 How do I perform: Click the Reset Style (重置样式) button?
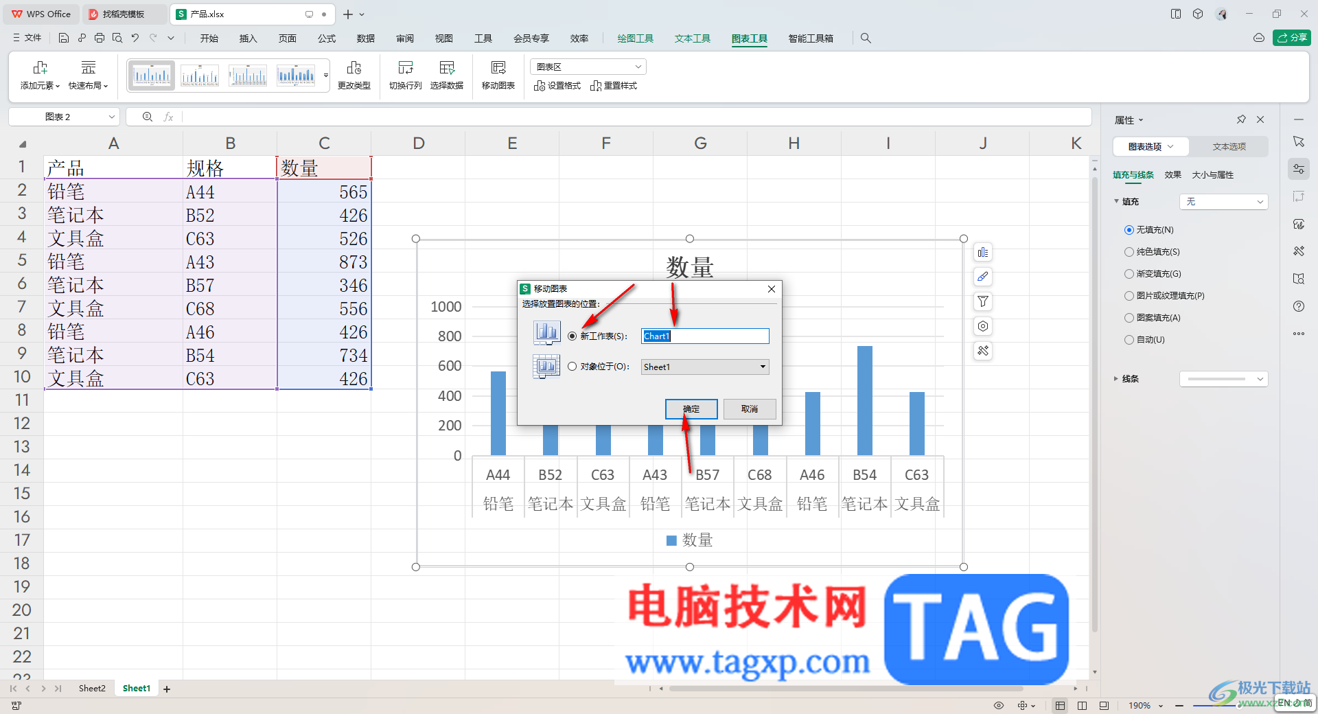[x=614, y=86]
